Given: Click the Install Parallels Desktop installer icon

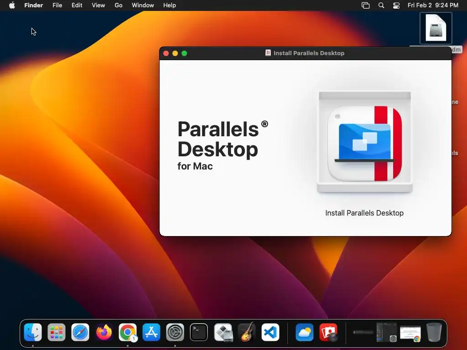Looking at the screenshot, I should click(364, 142).
